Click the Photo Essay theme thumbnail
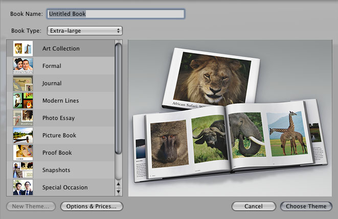The height and width of the screenshot is (219, 338). (x=23, y=118)
